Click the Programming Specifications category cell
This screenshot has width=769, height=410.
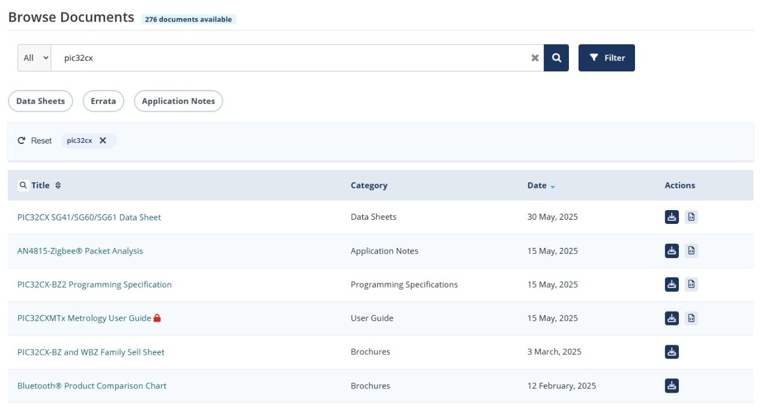pyautogui.click(x=404, y=285)
